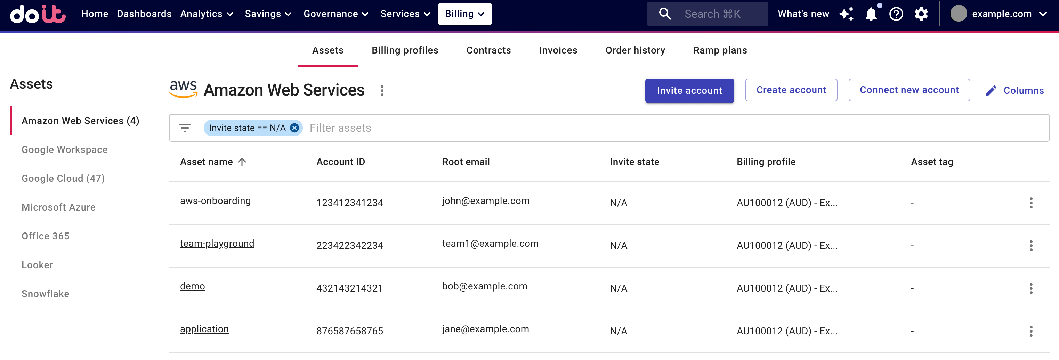Image resolution: width=1059 pixels, height=360 pixels.
Task: Expand the Services menu
Action: point(405,14)
